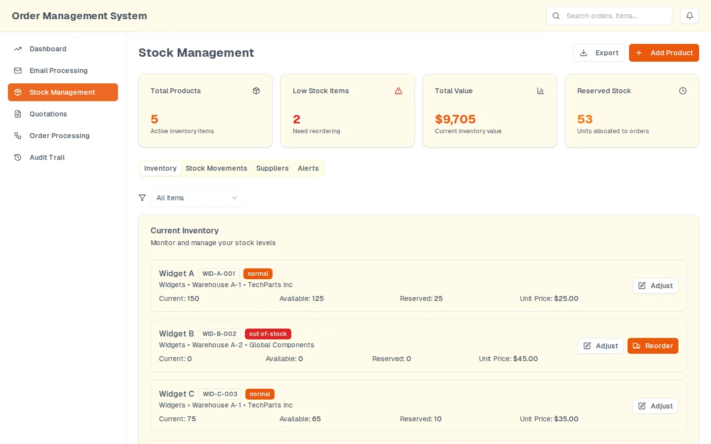Click the $9,705 total value figure
This screenshot has width=711, height=444.
[455, 119]
